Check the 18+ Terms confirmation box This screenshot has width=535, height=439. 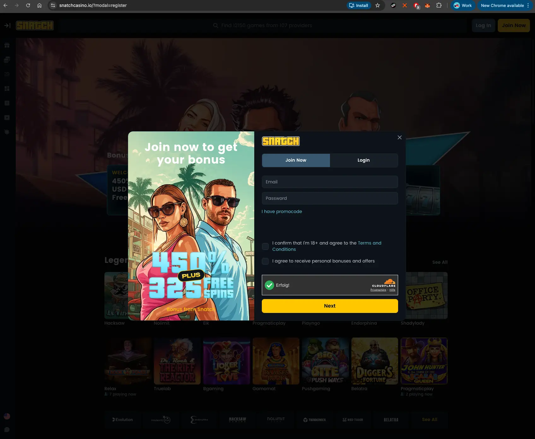(265, 246)
